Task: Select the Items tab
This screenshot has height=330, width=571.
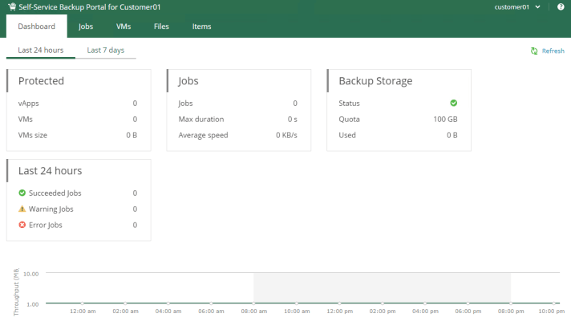Action: point(201,26)
